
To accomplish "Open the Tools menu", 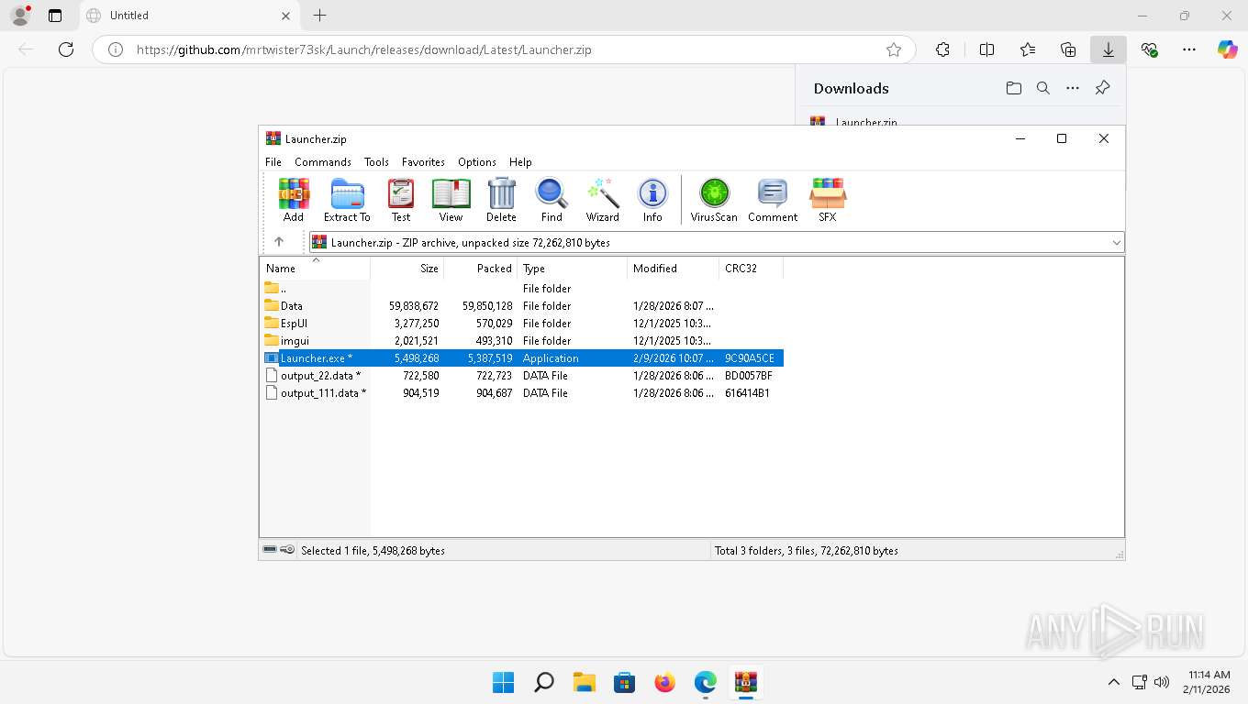I will tap(376, 162).
